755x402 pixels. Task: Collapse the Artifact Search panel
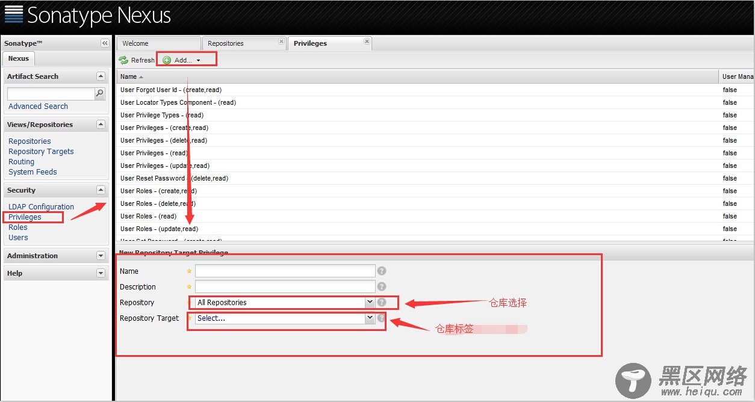click(101, 76)
